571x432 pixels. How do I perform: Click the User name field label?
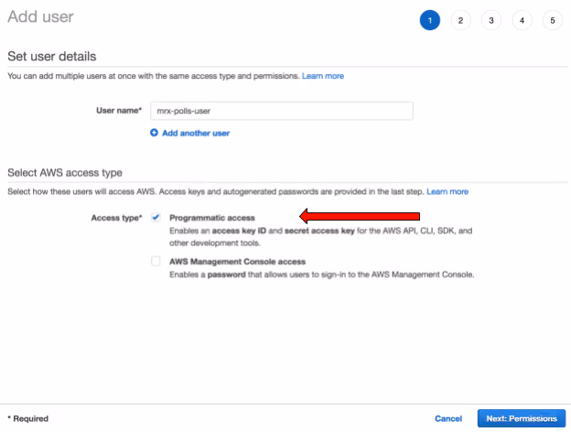tap(119, 111)
